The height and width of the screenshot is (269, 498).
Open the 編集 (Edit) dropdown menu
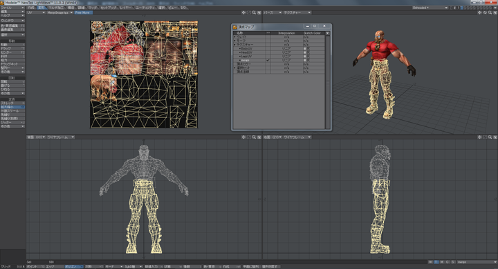point(12,12)
